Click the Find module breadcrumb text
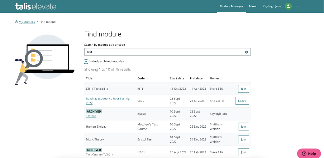The image size is (324, 158). [x=48, y=22]
